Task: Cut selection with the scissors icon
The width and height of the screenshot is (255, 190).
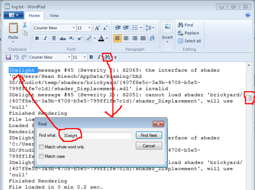Action: coord(25,25)
